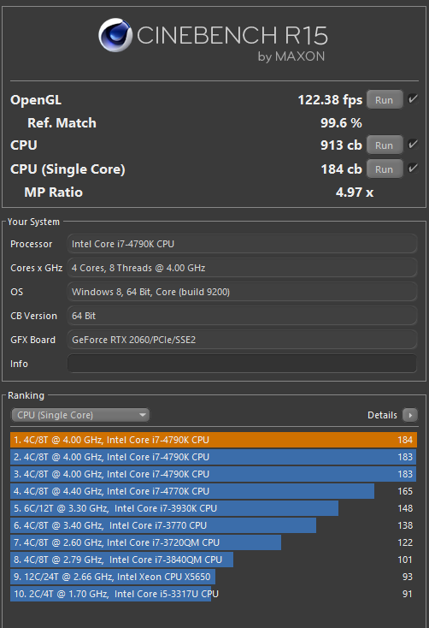
Task: Toggle the OpenGL test checkbox
Action: 413,99
